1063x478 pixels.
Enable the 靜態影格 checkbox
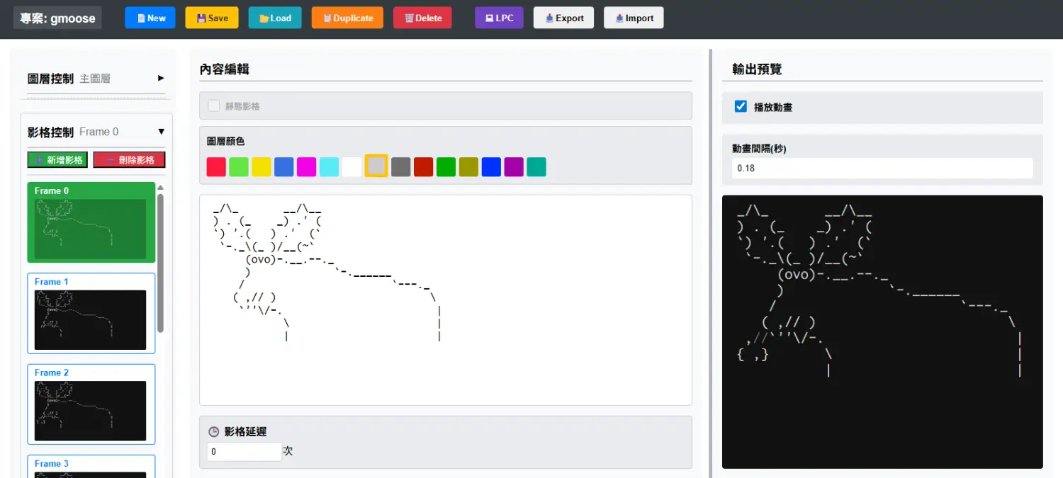tap(214, 106)
